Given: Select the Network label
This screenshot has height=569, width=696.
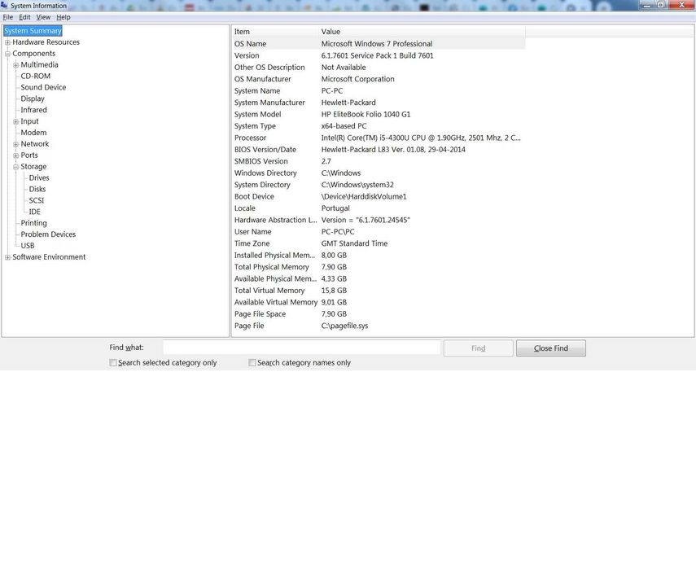Looking at the screenshot, I should [35, 144].
